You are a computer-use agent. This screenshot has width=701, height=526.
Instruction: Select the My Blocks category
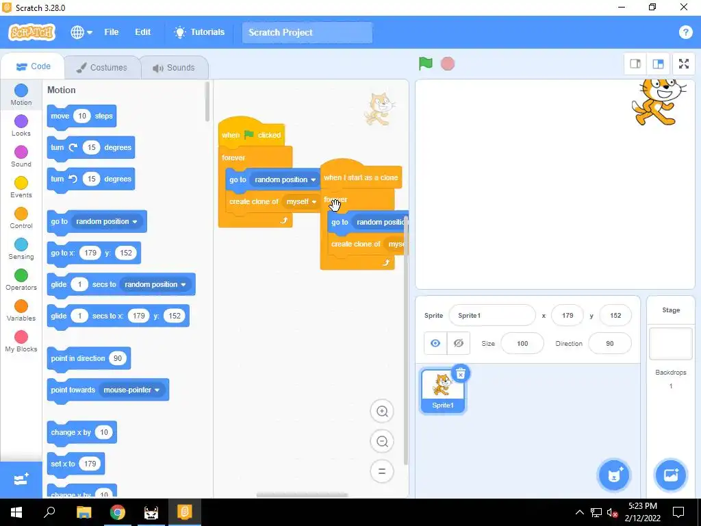pyautogui.click(x=21, y=342)
